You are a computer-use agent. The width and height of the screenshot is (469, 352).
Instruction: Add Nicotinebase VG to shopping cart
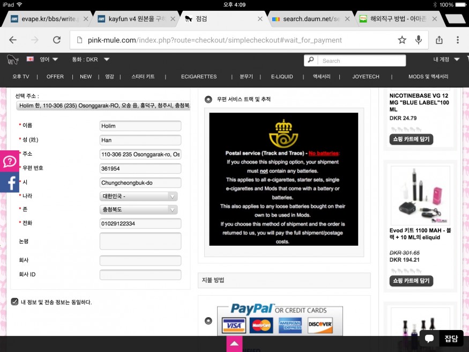pos(411,139)
